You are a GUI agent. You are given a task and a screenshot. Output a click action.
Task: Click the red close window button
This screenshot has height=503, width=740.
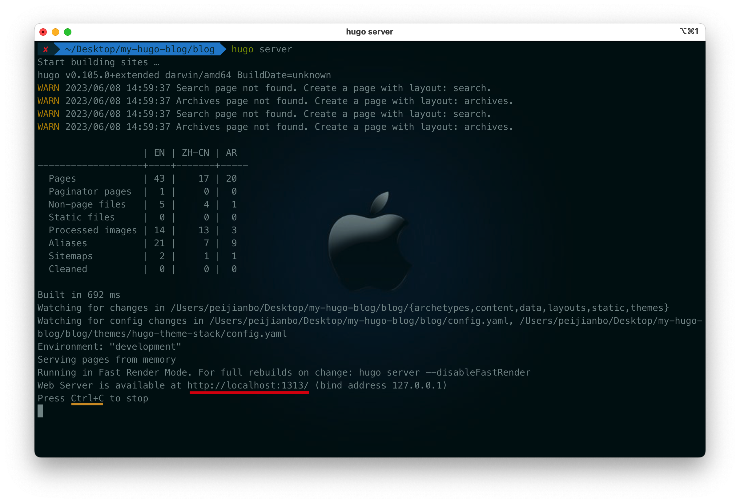click(43, 32)
